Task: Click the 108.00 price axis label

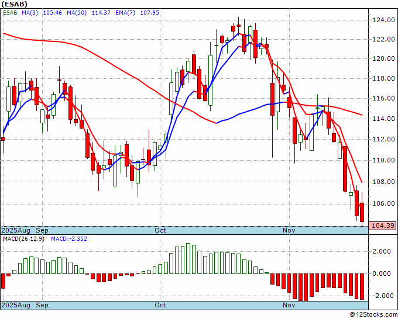Action: (x=383, y=182)
